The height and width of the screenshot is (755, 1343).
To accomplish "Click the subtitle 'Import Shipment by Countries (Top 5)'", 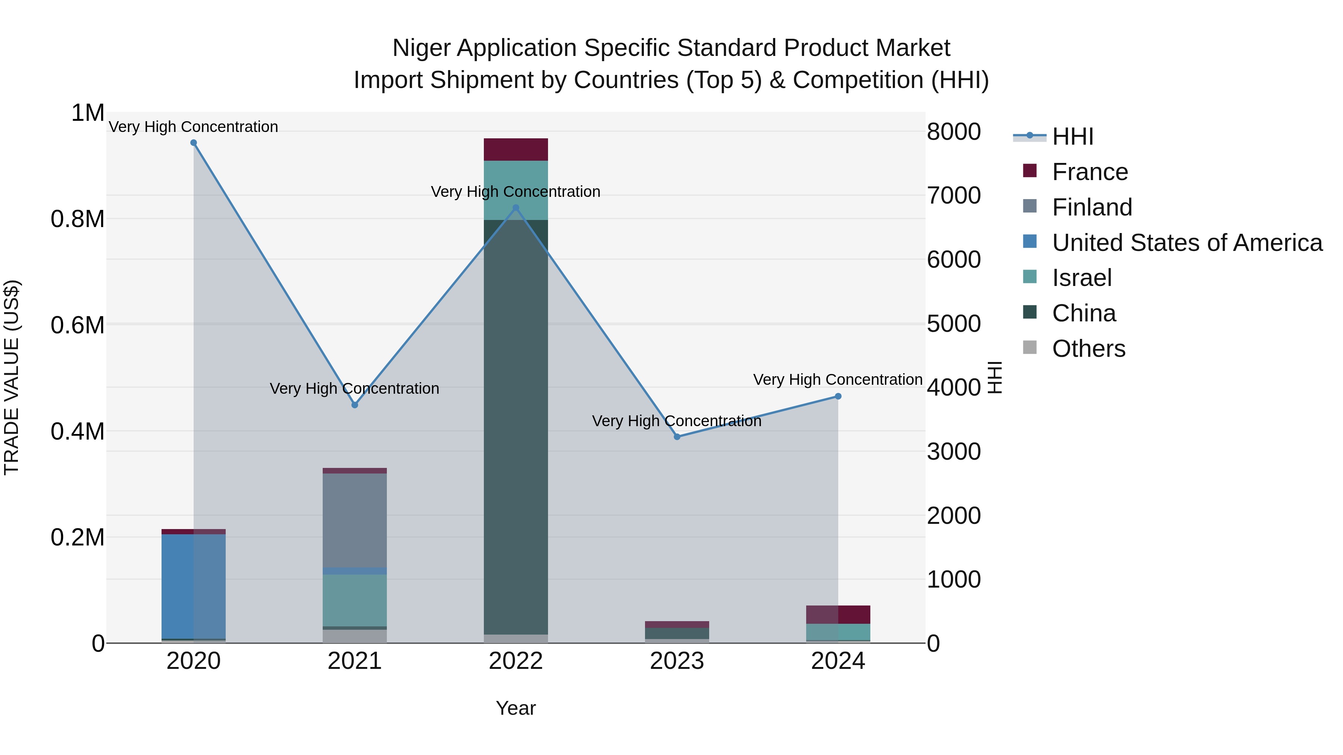I will 558,80.
